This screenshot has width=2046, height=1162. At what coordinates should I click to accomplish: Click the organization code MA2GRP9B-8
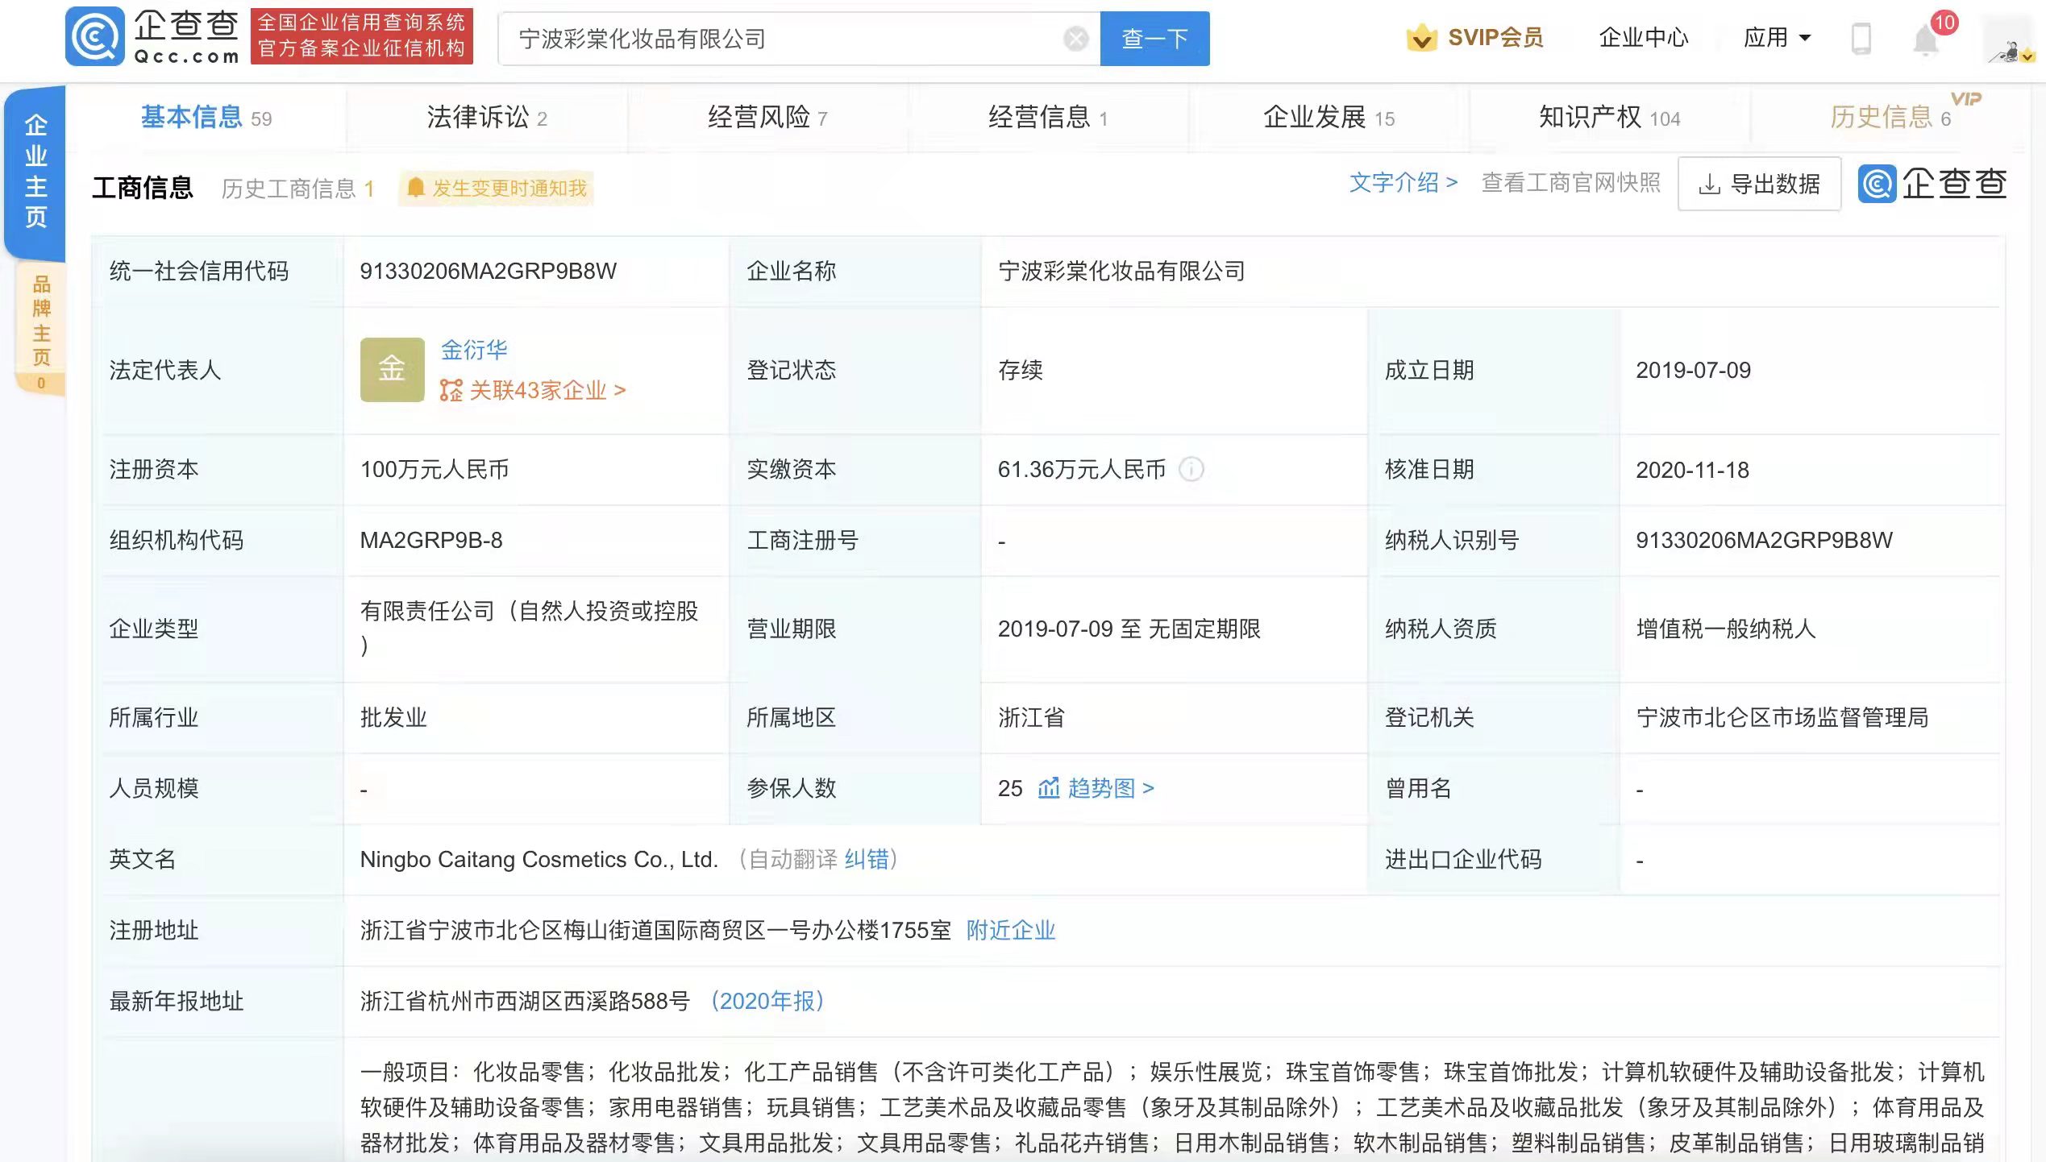click(431, 540)
